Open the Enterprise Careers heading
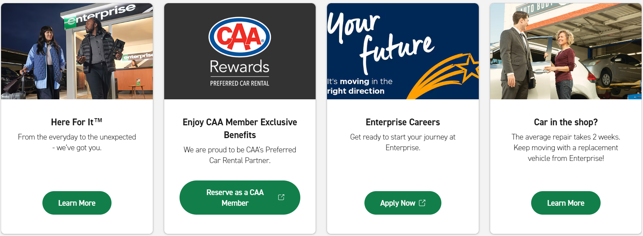643x236 pixels. (x=403, y=122)
